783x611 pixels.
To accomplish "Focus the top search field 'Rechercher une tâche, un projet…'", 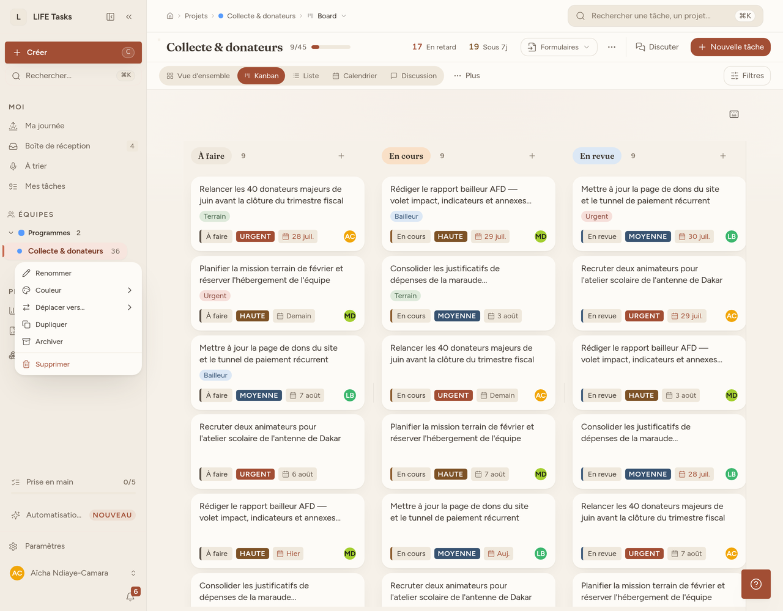I will 666,16.
